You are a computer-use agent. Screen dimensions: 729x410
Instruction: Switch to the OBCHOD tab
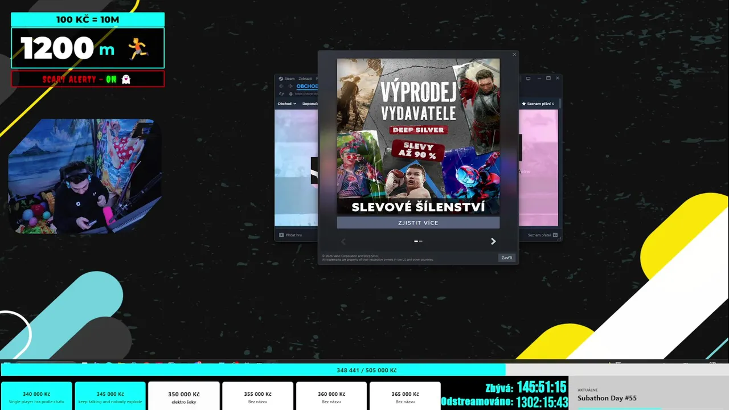(x=307, y=87)
